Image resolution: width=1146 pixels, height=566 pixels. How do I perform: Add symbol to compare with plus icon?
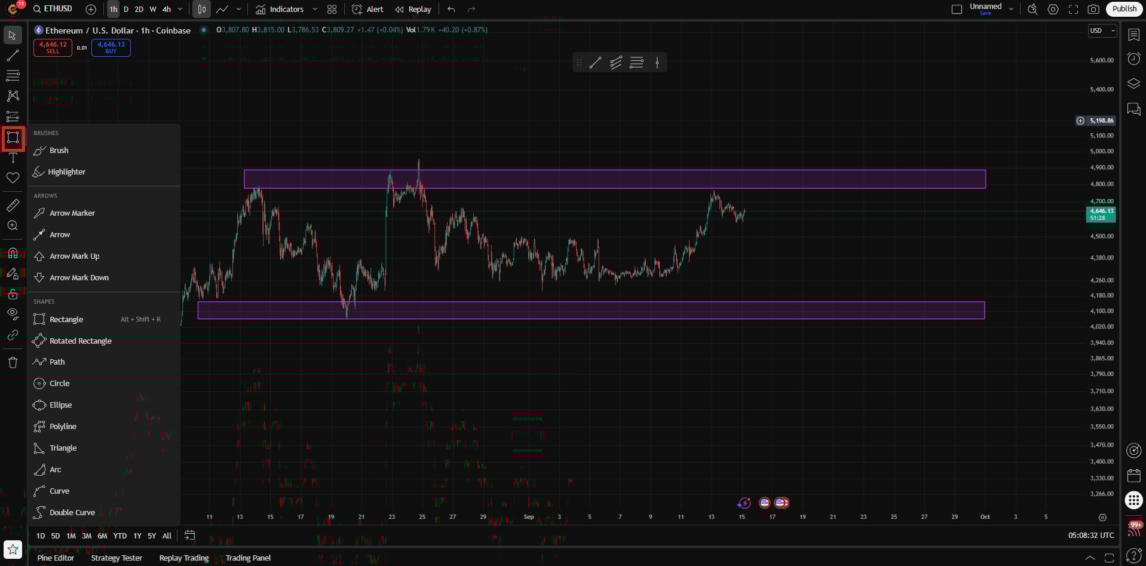coord(91,9)
